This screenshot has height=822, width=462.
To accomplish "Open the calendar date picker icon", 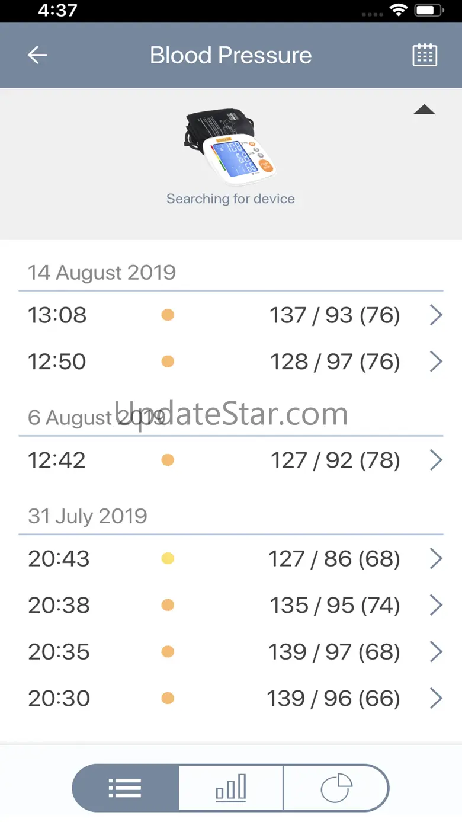I will (x=425, y=55).
